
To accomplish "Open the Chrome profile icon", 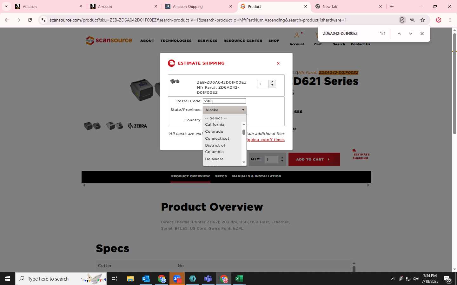I will point(439,20).
